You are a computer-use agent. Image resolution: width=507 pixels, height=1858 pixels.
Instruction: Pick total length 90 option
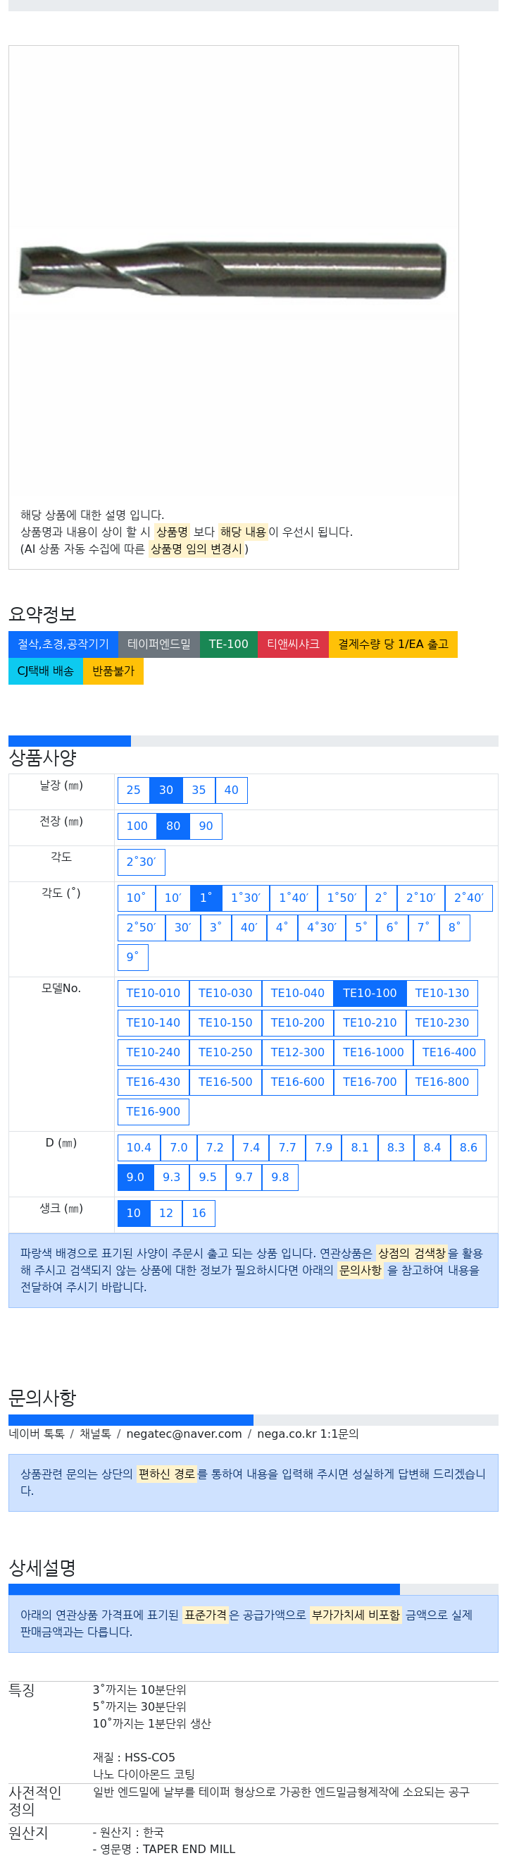coord(206,826)
